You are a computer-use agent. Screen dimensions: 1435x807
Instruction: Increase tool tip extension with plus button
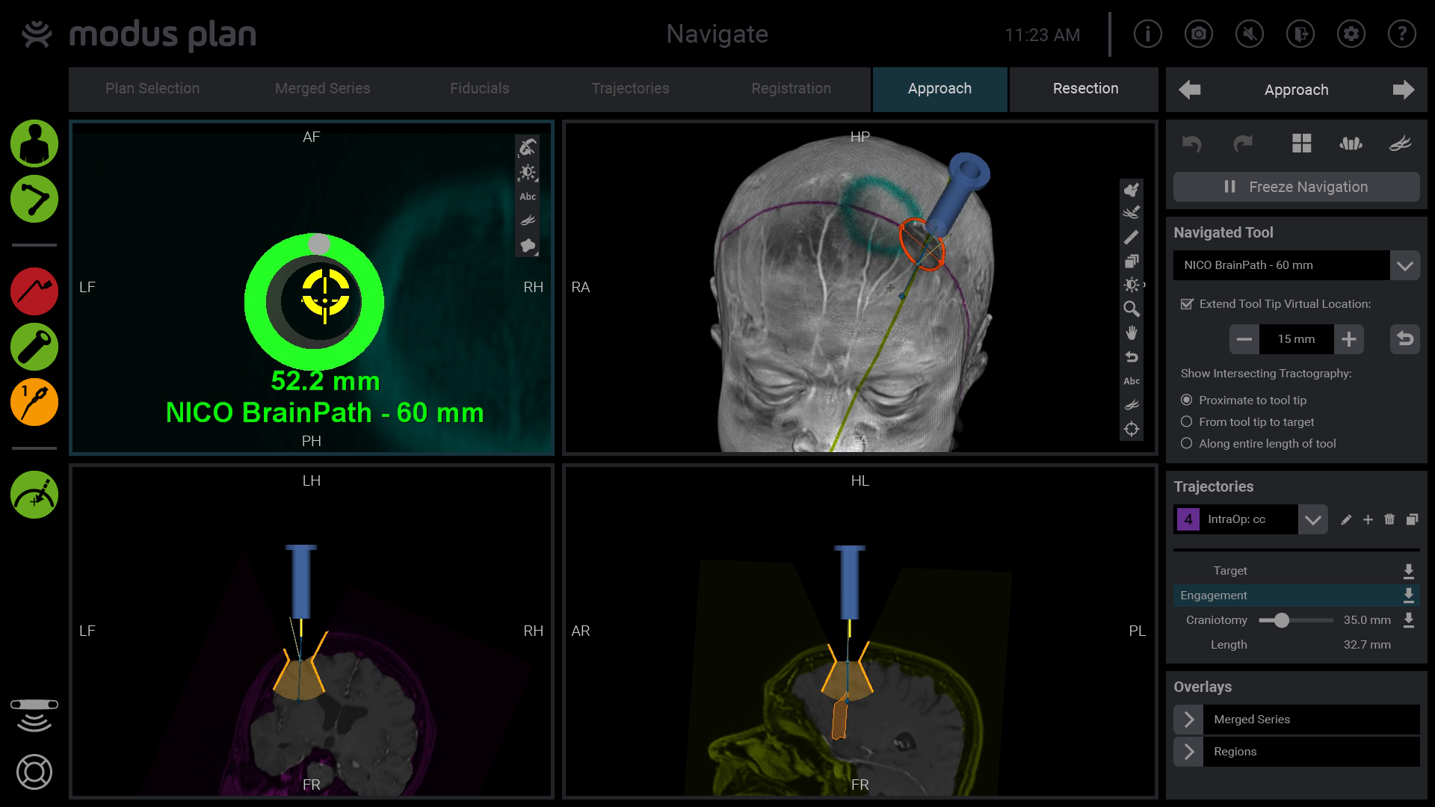click(x=1349, y=339)
